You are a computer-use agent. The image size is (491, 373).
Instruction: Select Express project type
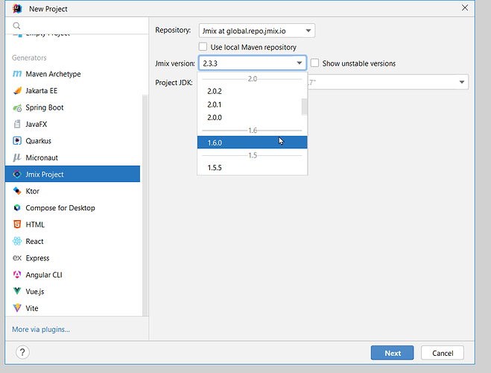(x=73, y=258)
